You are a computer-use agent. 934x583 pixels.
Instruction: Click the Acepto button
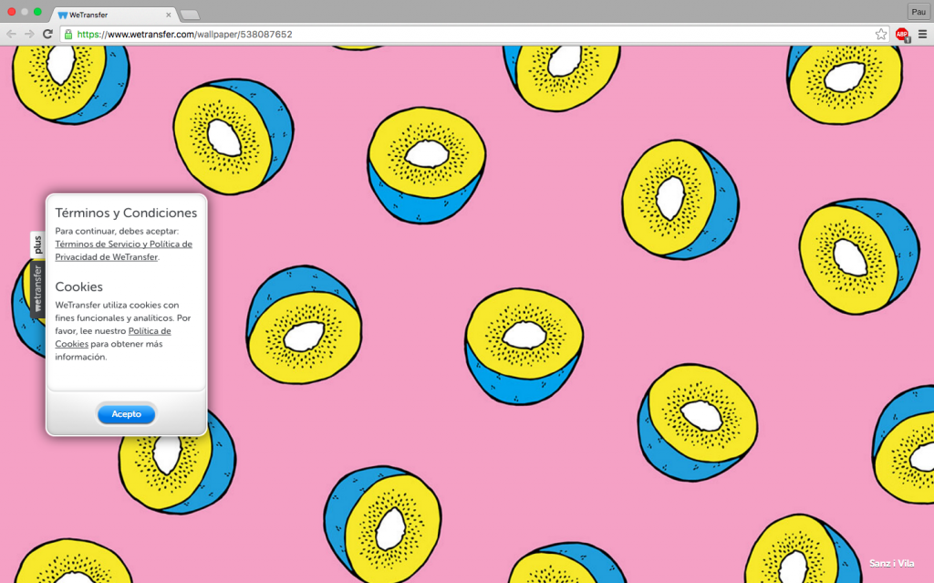[126, 413]
